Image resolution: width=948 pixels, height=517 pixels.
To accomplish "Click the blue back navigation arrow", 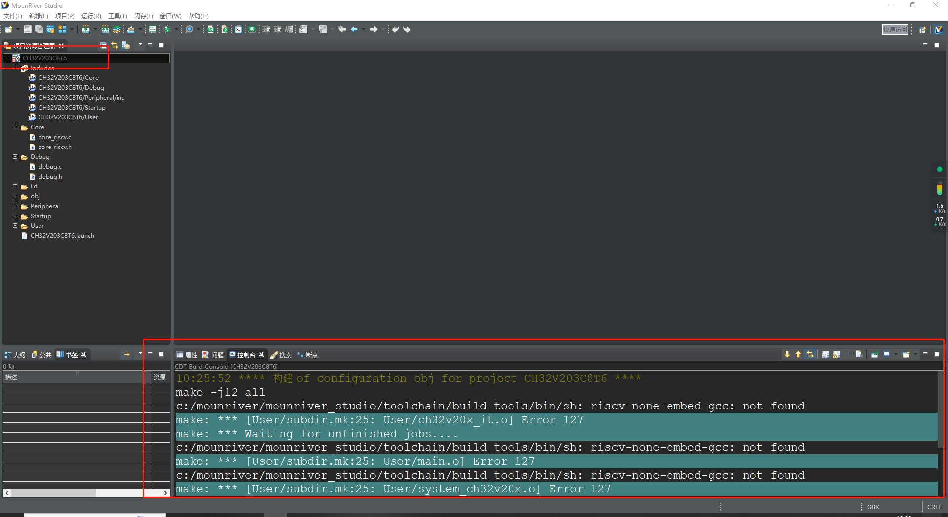I will click(x=354, y=29).
